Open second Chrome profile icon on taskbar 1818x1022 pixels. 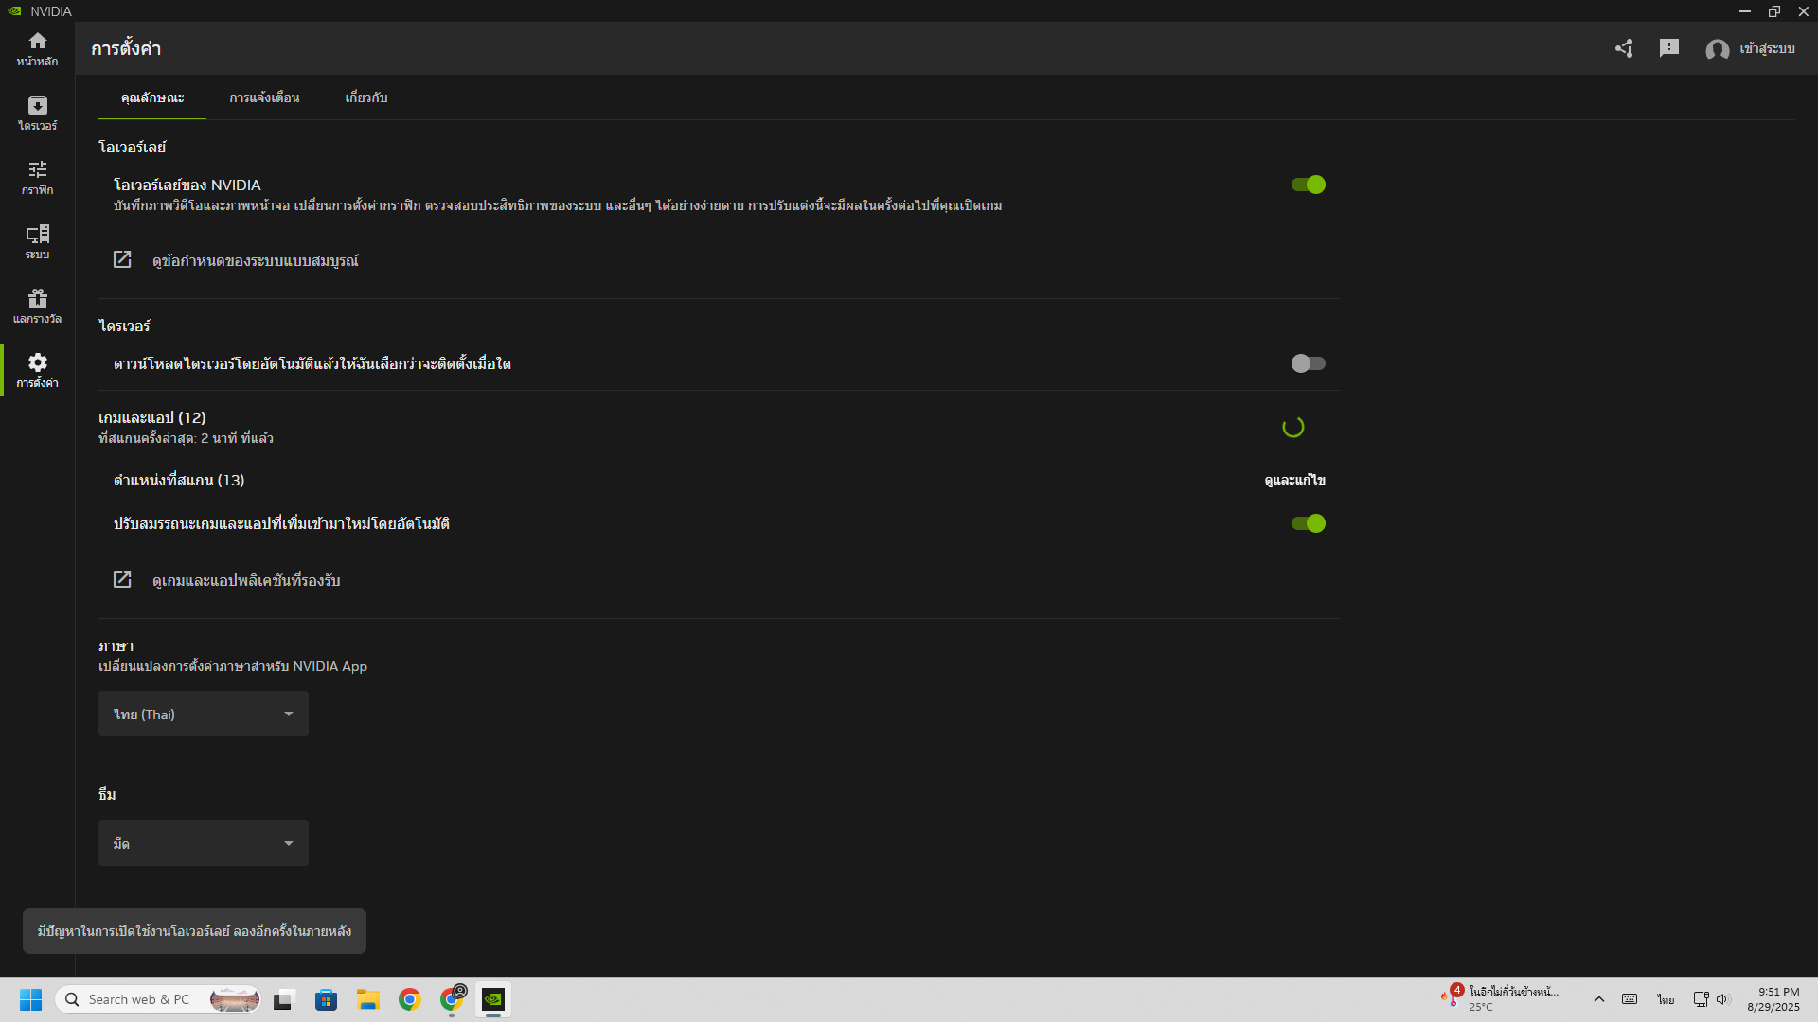tap(453, 998)
